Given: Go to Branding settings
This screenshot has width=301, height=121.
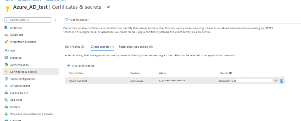Looking at the screenshot, I should [x=16, y=58].
